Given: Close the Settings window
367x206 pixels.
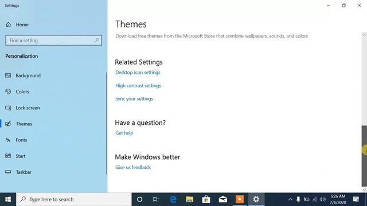Looking at the screenshot, I should (359, 5).
